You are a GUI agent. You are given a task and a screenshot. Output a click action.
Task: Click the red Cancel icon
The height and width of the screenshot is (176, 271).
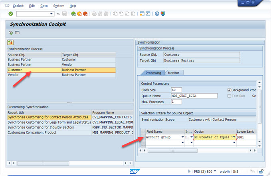[x=85, y=14]
